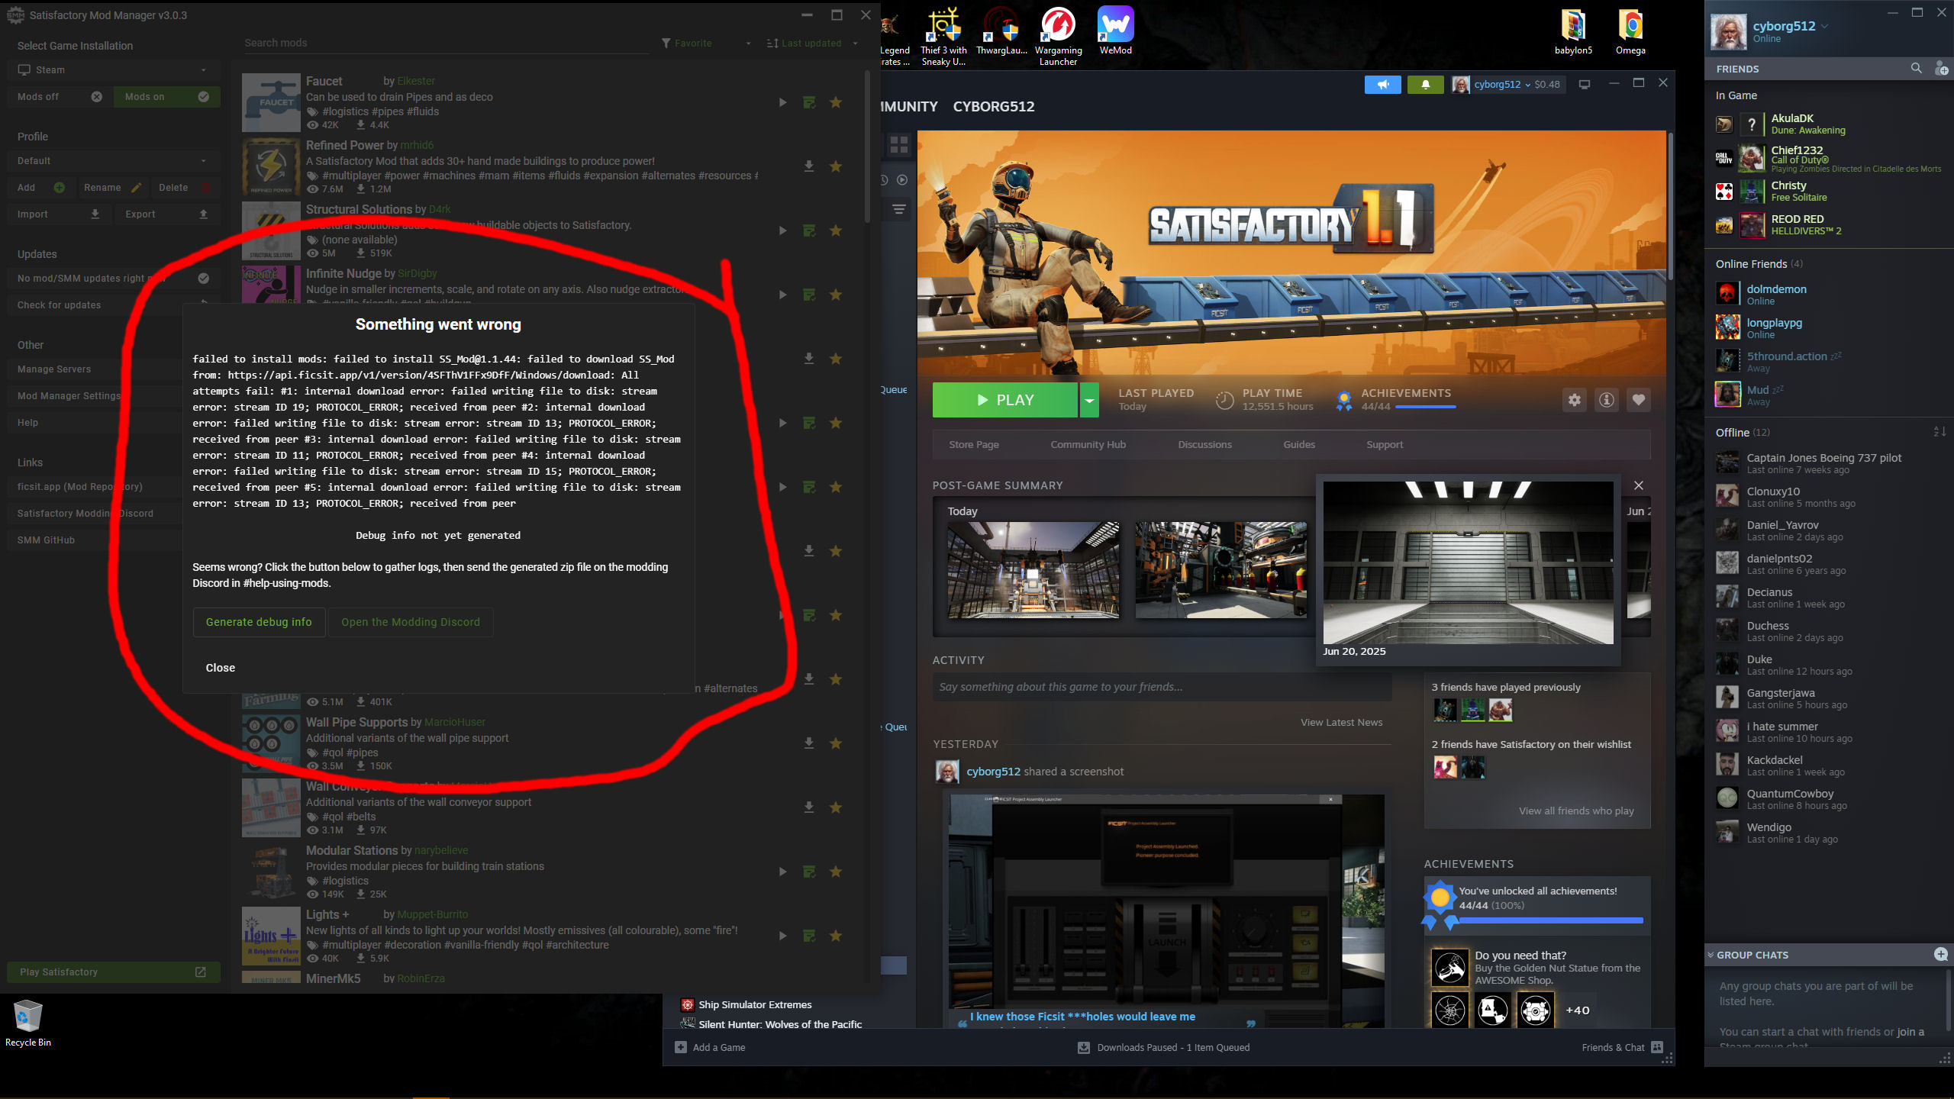Image resolution: width=1954 pixels, height=1099 pixels.
Task: Open Wargaming Launcher desktop shortcut
Action: point(1058,36)
